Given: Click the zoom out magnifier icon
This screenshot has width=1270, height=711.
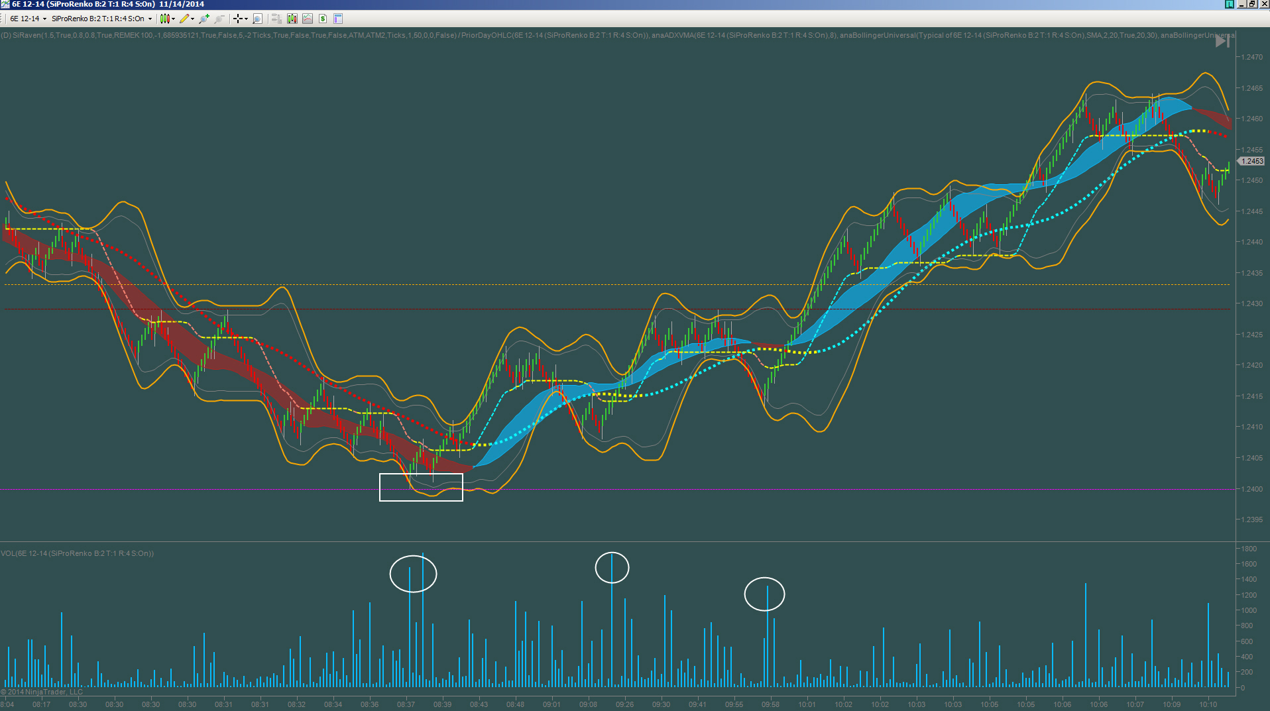Looking at the screenshot, I should [x=219, y=19].
